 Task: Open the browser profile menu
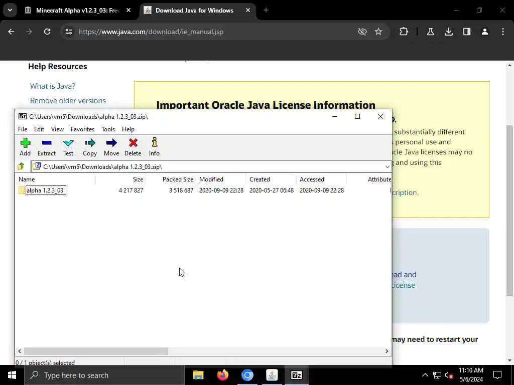[485, 32]
